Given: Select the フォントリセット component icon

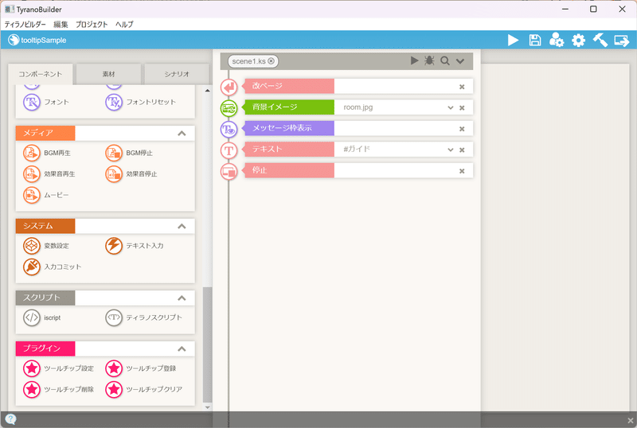Looking at the screenshot, I should click(114, 102).
